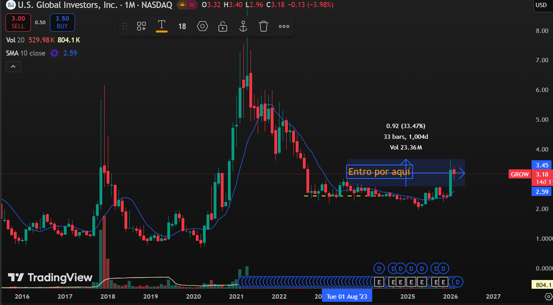Click the USD currency selector

[541, 5]
